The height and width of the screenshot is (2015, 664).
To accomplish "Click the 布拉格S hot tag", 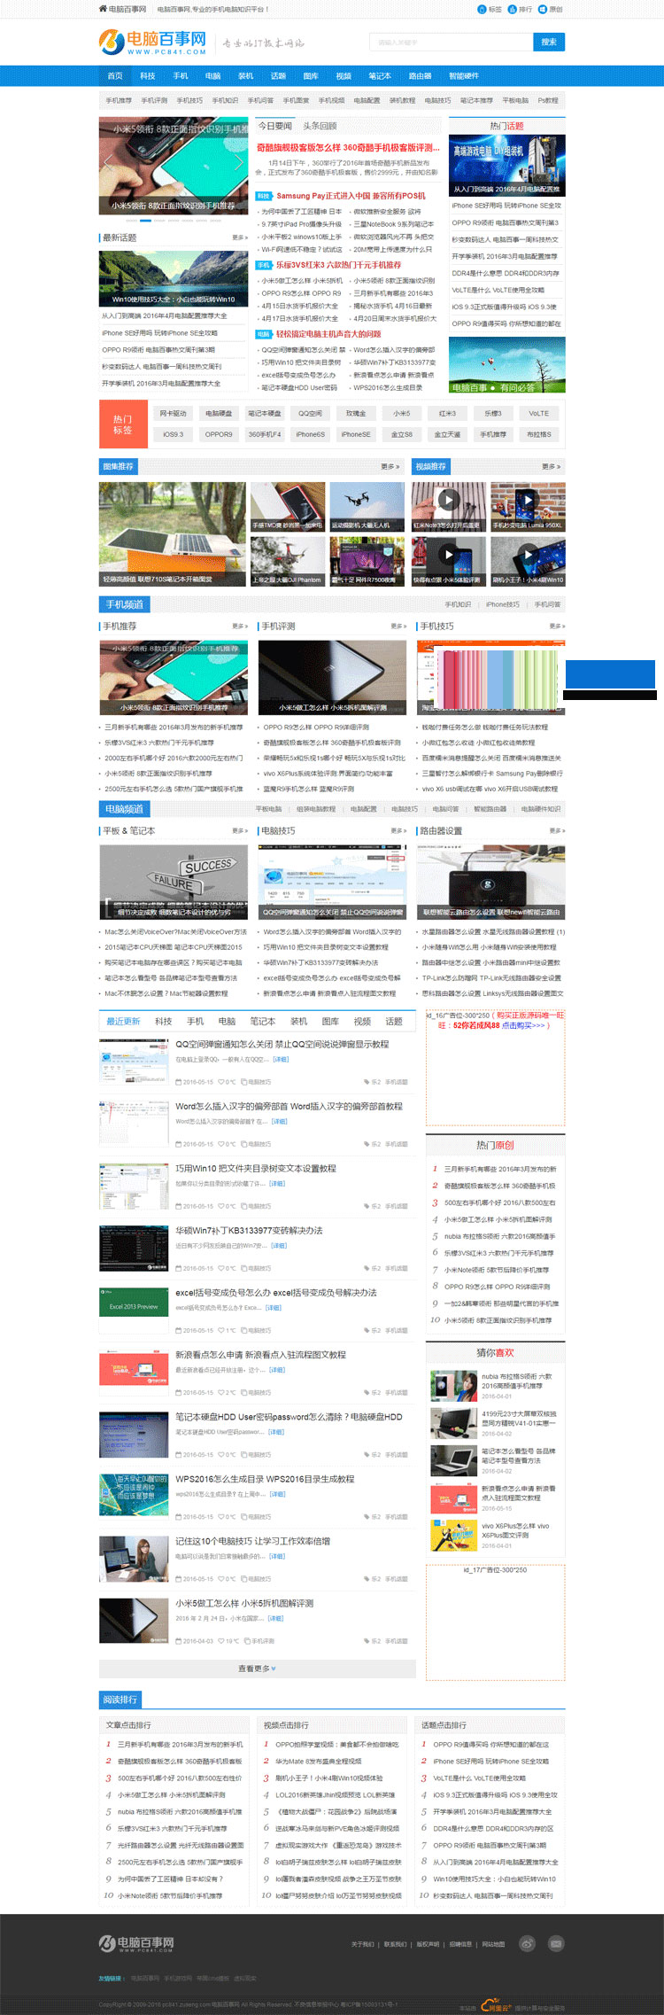I will pos(538,434).
